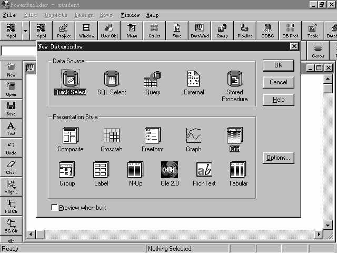The width and height of the screenshot is (337, 253).
Task: Open the Func painter toolbar icon
Action: coord(177,31)
